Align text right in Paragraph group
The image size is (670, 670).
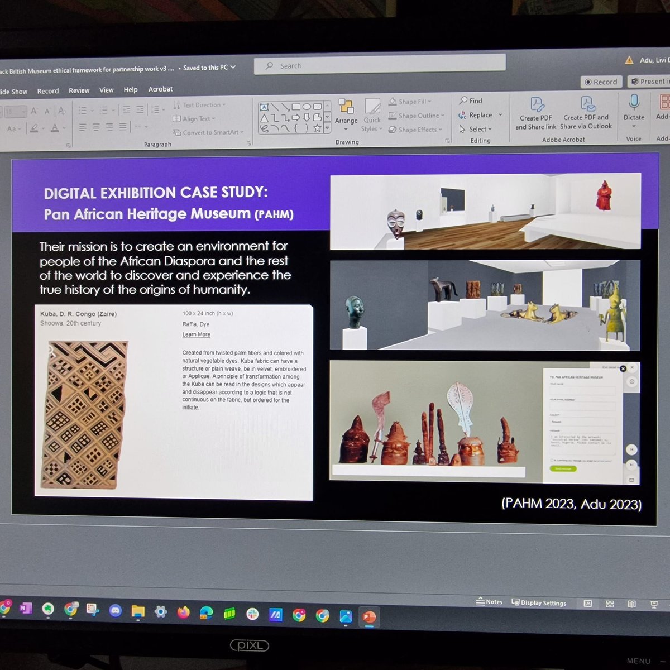pyautogui.click(x=109, y=127)
